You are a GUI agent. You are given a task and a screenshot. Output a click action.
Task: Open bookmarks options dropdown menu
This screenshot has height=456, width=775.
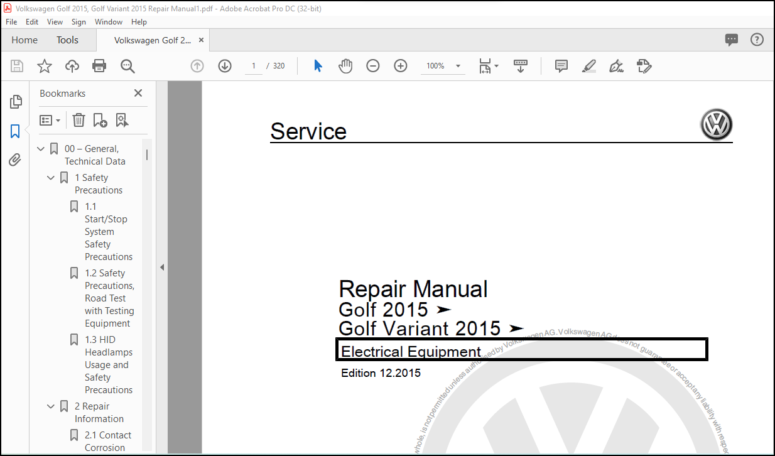click(x=50, y=120)
